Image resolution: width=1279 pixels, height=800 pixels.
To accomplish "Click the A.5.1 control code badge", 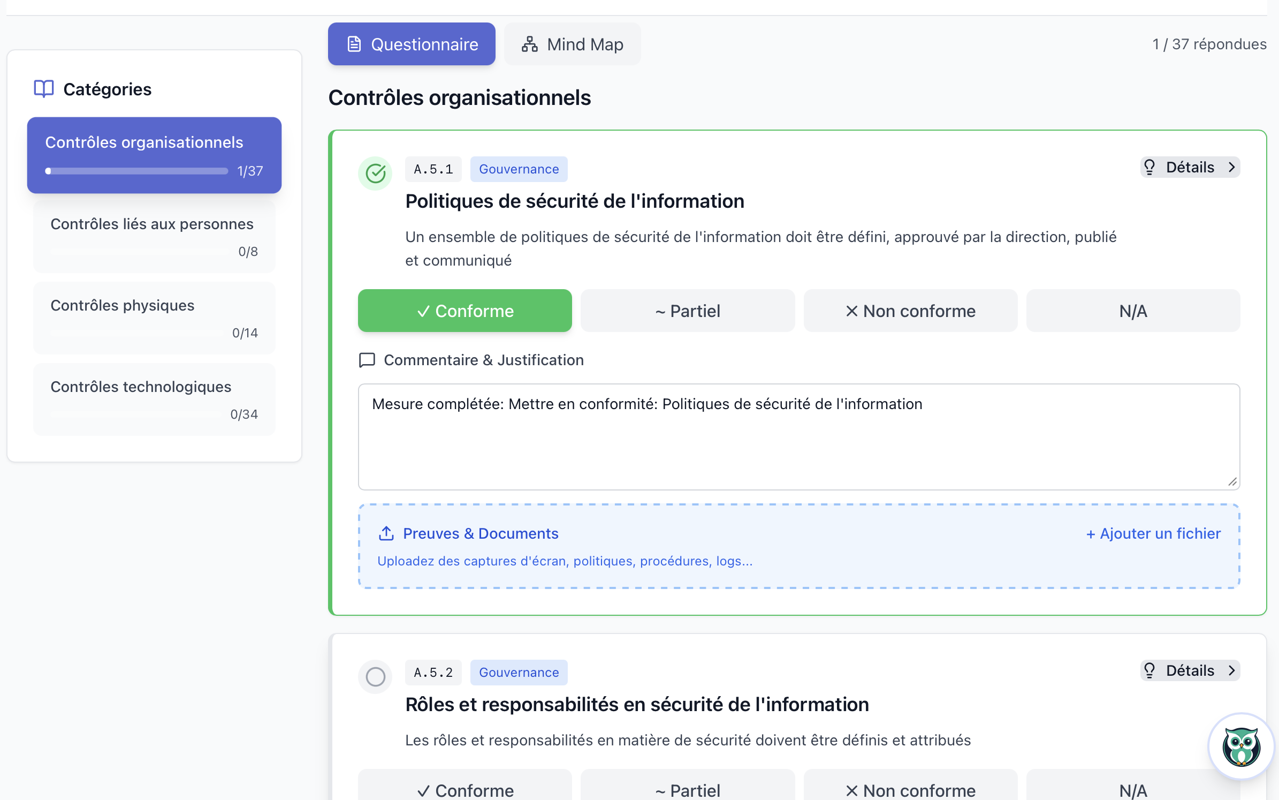I will (x=433, y=169).
